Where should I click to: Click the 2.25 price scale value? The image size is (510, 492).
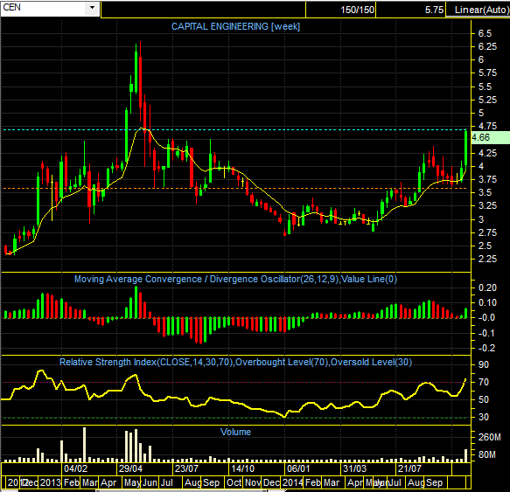[487, 259]
